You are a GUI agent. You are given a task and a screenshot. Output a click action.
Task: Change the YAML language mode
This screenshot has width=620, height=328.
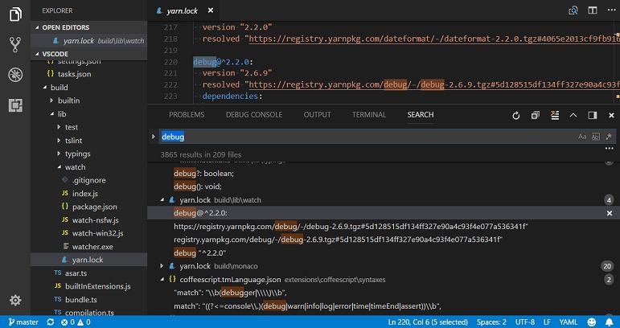pos(568,322)
